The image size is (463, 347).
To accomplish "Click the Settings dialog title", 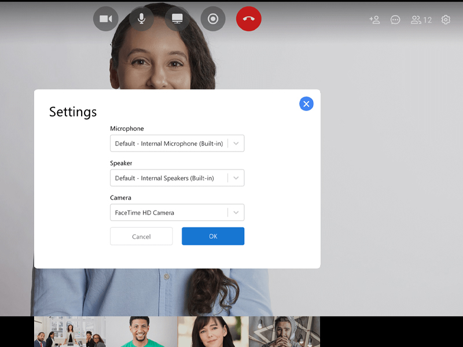I will 73,112.
